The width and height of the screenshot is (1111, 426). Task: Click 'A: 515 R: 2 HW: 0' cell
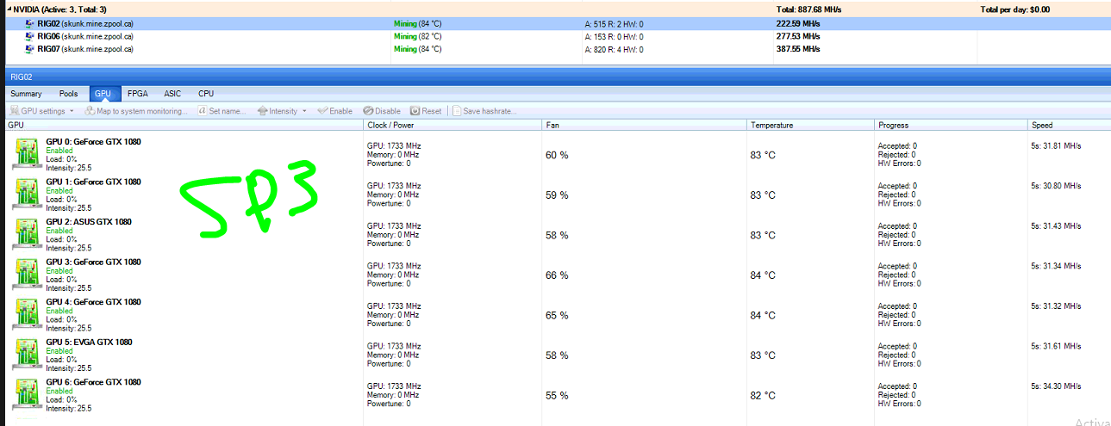tap(614, 24)
